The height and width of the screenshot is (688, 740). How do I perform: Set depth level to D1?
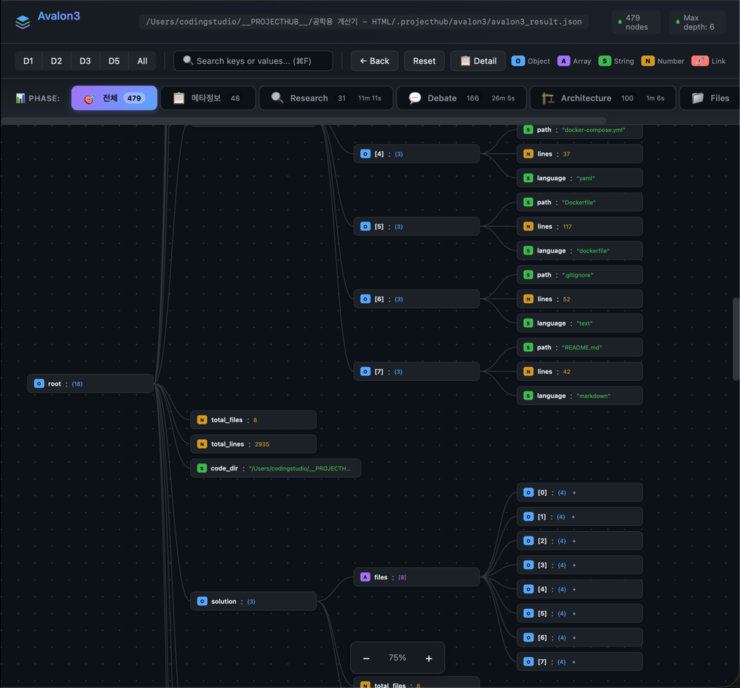click(x=28, y=61)
